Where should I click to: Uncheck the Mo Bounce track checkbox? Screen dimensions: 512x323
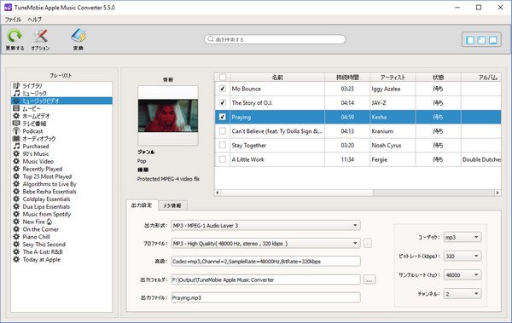click(x=223, y=89)
